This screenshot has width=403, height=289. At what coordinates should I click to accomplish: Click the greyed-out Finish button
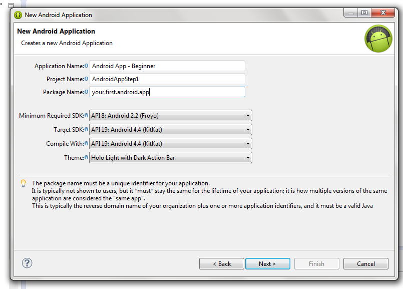coord(316,264)
